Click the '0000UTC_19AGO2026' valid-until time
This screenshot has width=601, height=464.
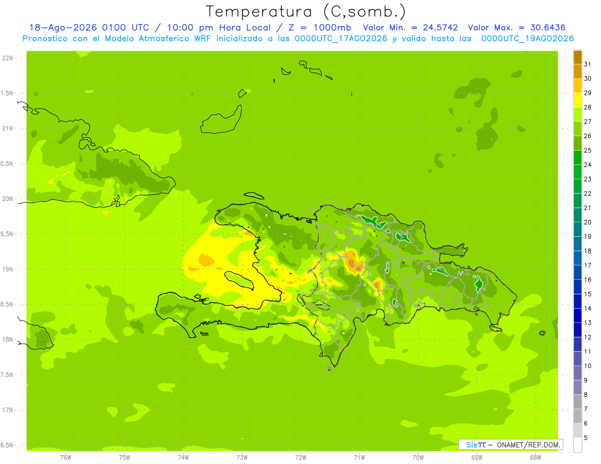527,39
